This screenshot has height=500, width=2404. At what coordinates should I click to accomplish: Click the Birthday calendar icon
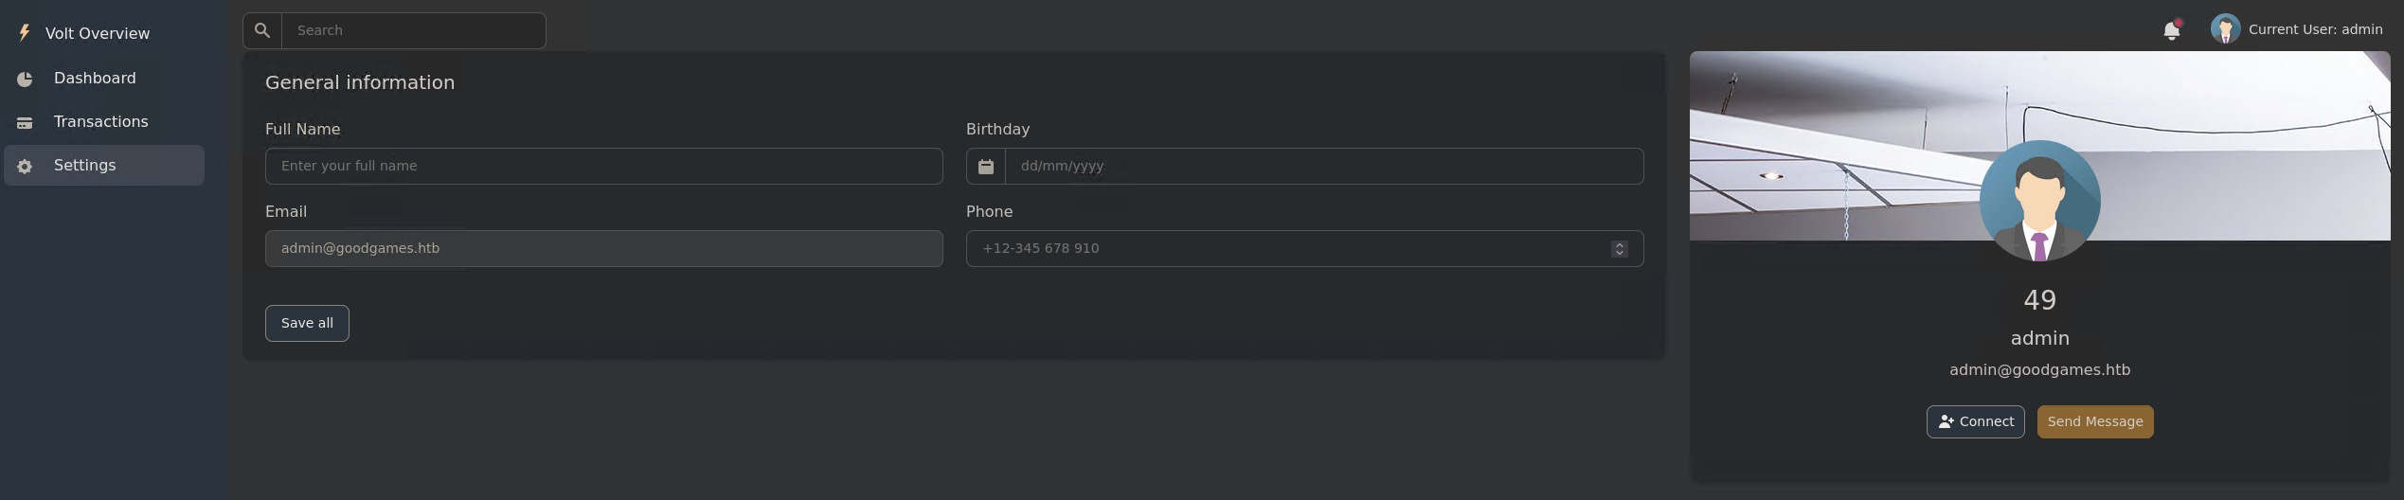pyautogui.click(x=986, y=167)
